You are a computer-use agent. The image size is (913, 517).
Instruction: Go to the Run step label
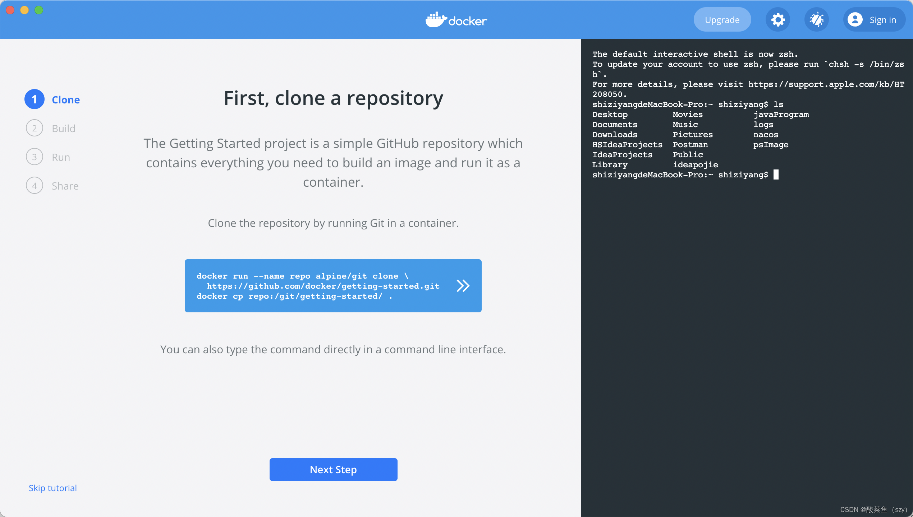pos(61,157)
